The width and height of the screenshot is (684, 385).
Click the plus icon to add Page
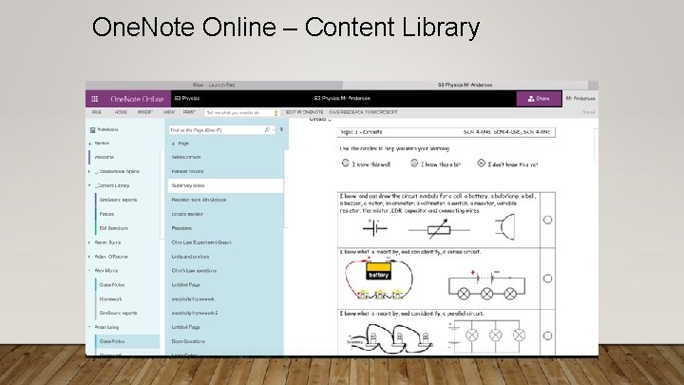tap(173, 144)
